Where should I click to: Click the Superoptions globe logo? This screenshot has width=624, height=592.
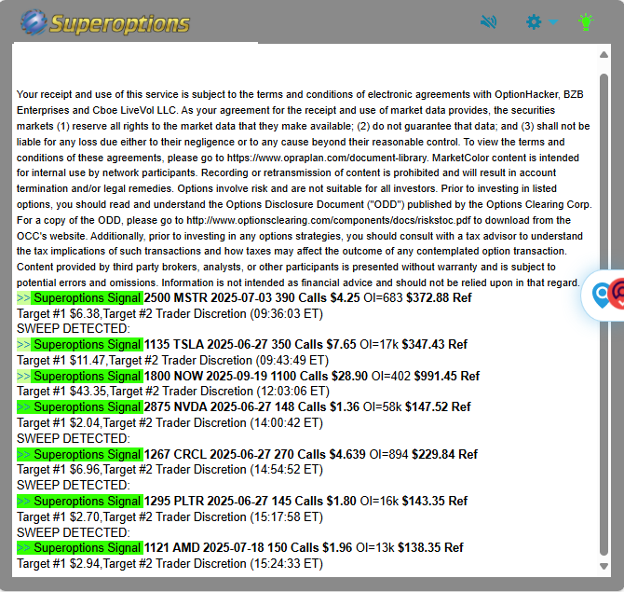pyautogui.click(x=34, y=21)
